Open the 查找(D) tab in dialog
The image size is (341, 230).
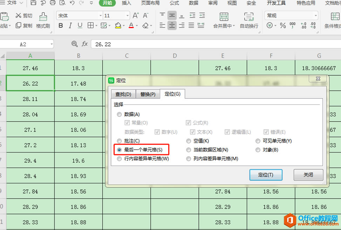[x=123, y=94]
